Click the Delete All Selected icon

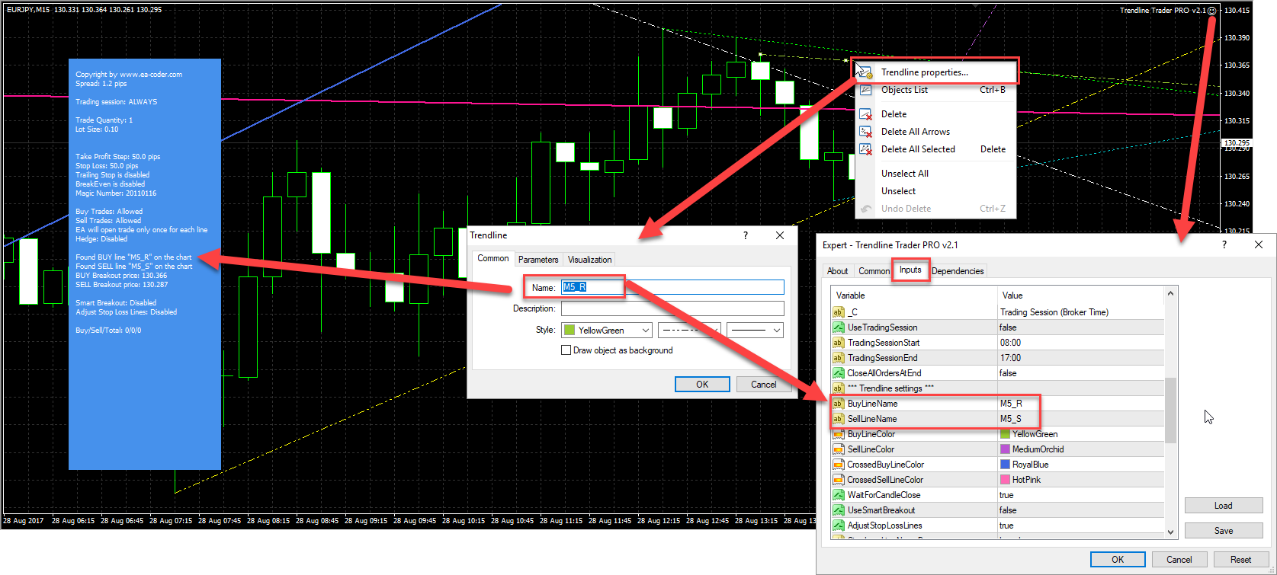click(x=865, y=149)
